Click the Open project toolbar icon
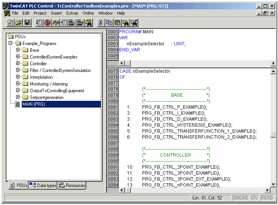This screenshot has height=205, width=278. pyautogui.click(x=19, y=23)
